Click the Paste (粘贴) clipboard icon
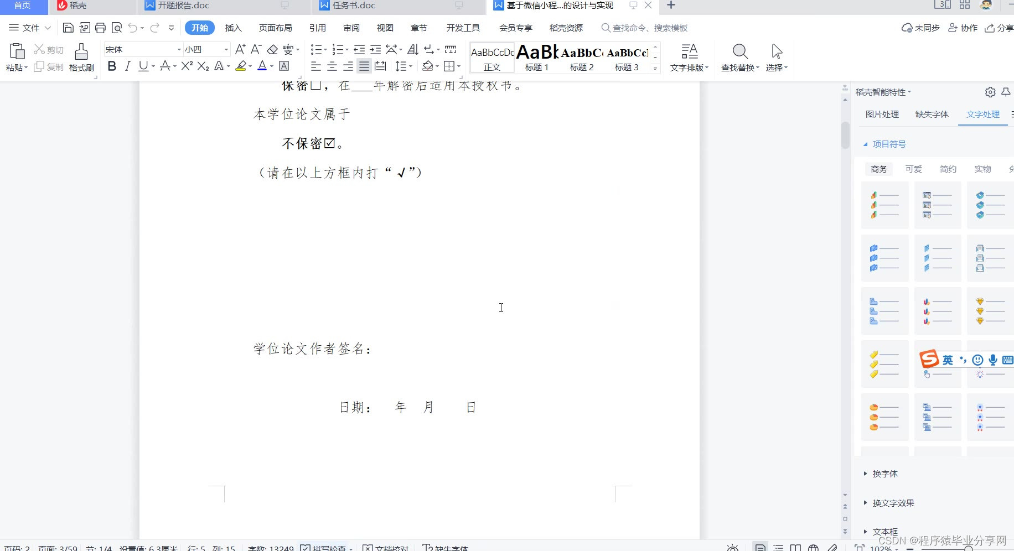 click(x=17, y=51)
